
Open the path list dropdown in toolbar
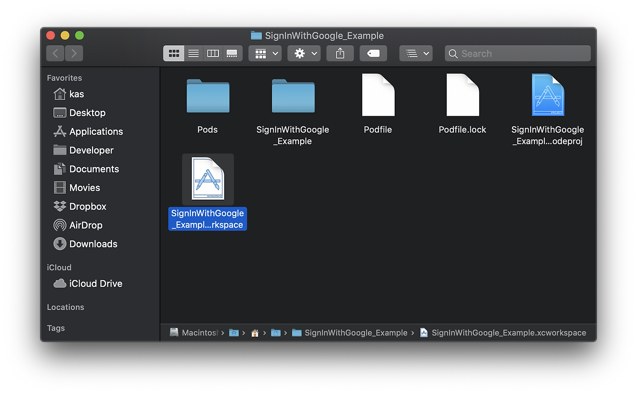[416, 53]
